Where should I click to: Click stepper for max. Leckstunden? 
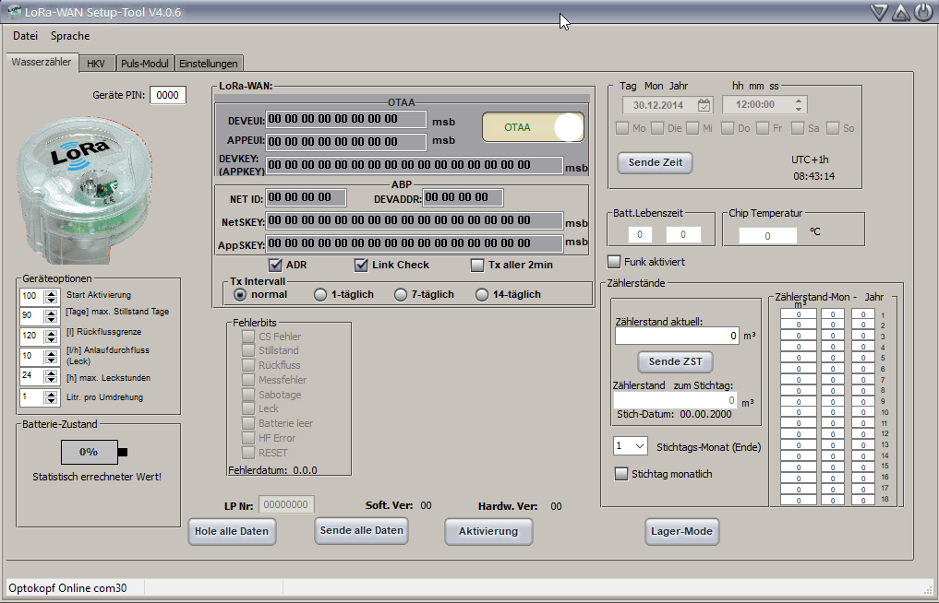(x=52, y=377)
